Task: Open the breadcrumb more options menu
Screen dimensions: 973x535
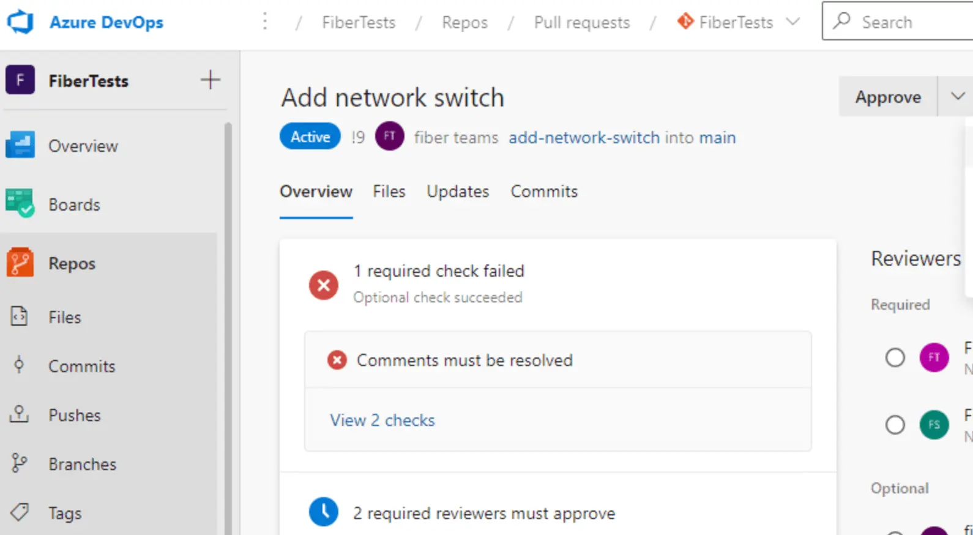Action: (265, 22)
